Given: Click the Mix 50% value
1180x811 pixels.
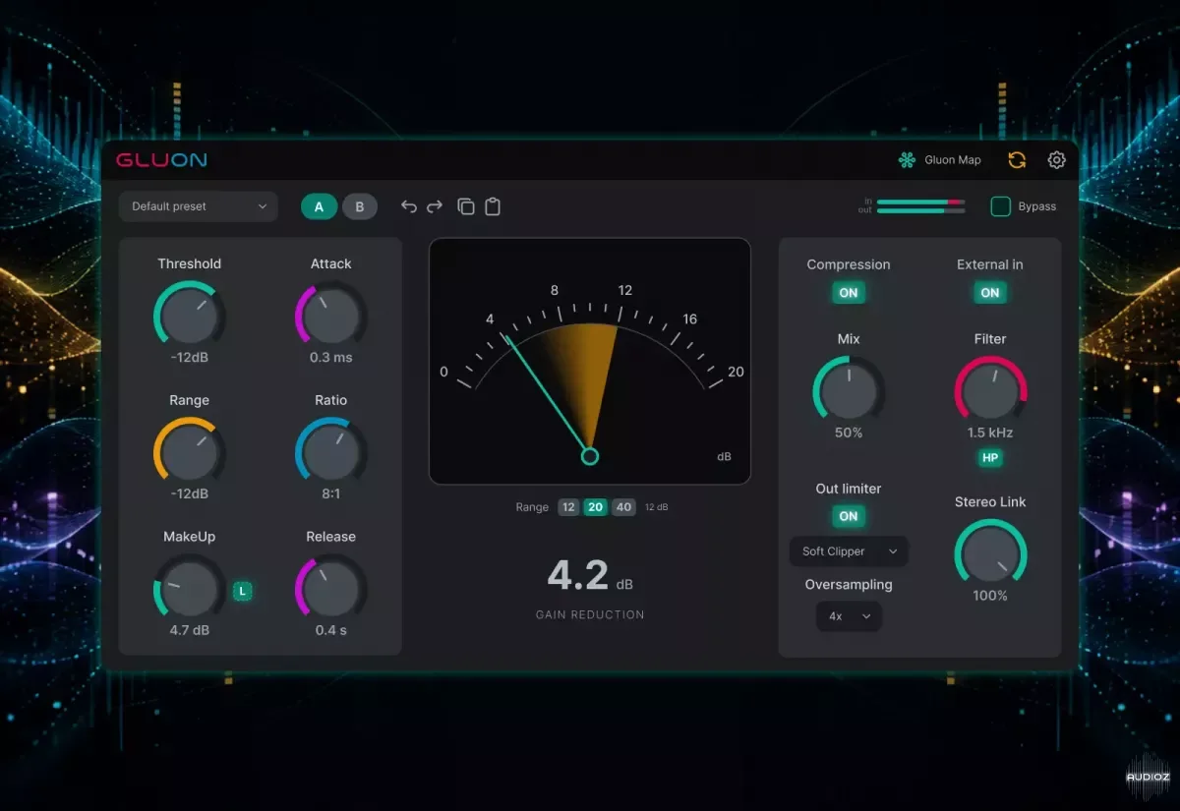Looking at the screenshot, I should 849,433.
